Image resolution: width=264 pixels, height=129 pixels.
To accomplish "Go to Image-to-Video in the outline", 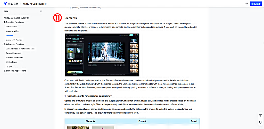I will [12, 31].
